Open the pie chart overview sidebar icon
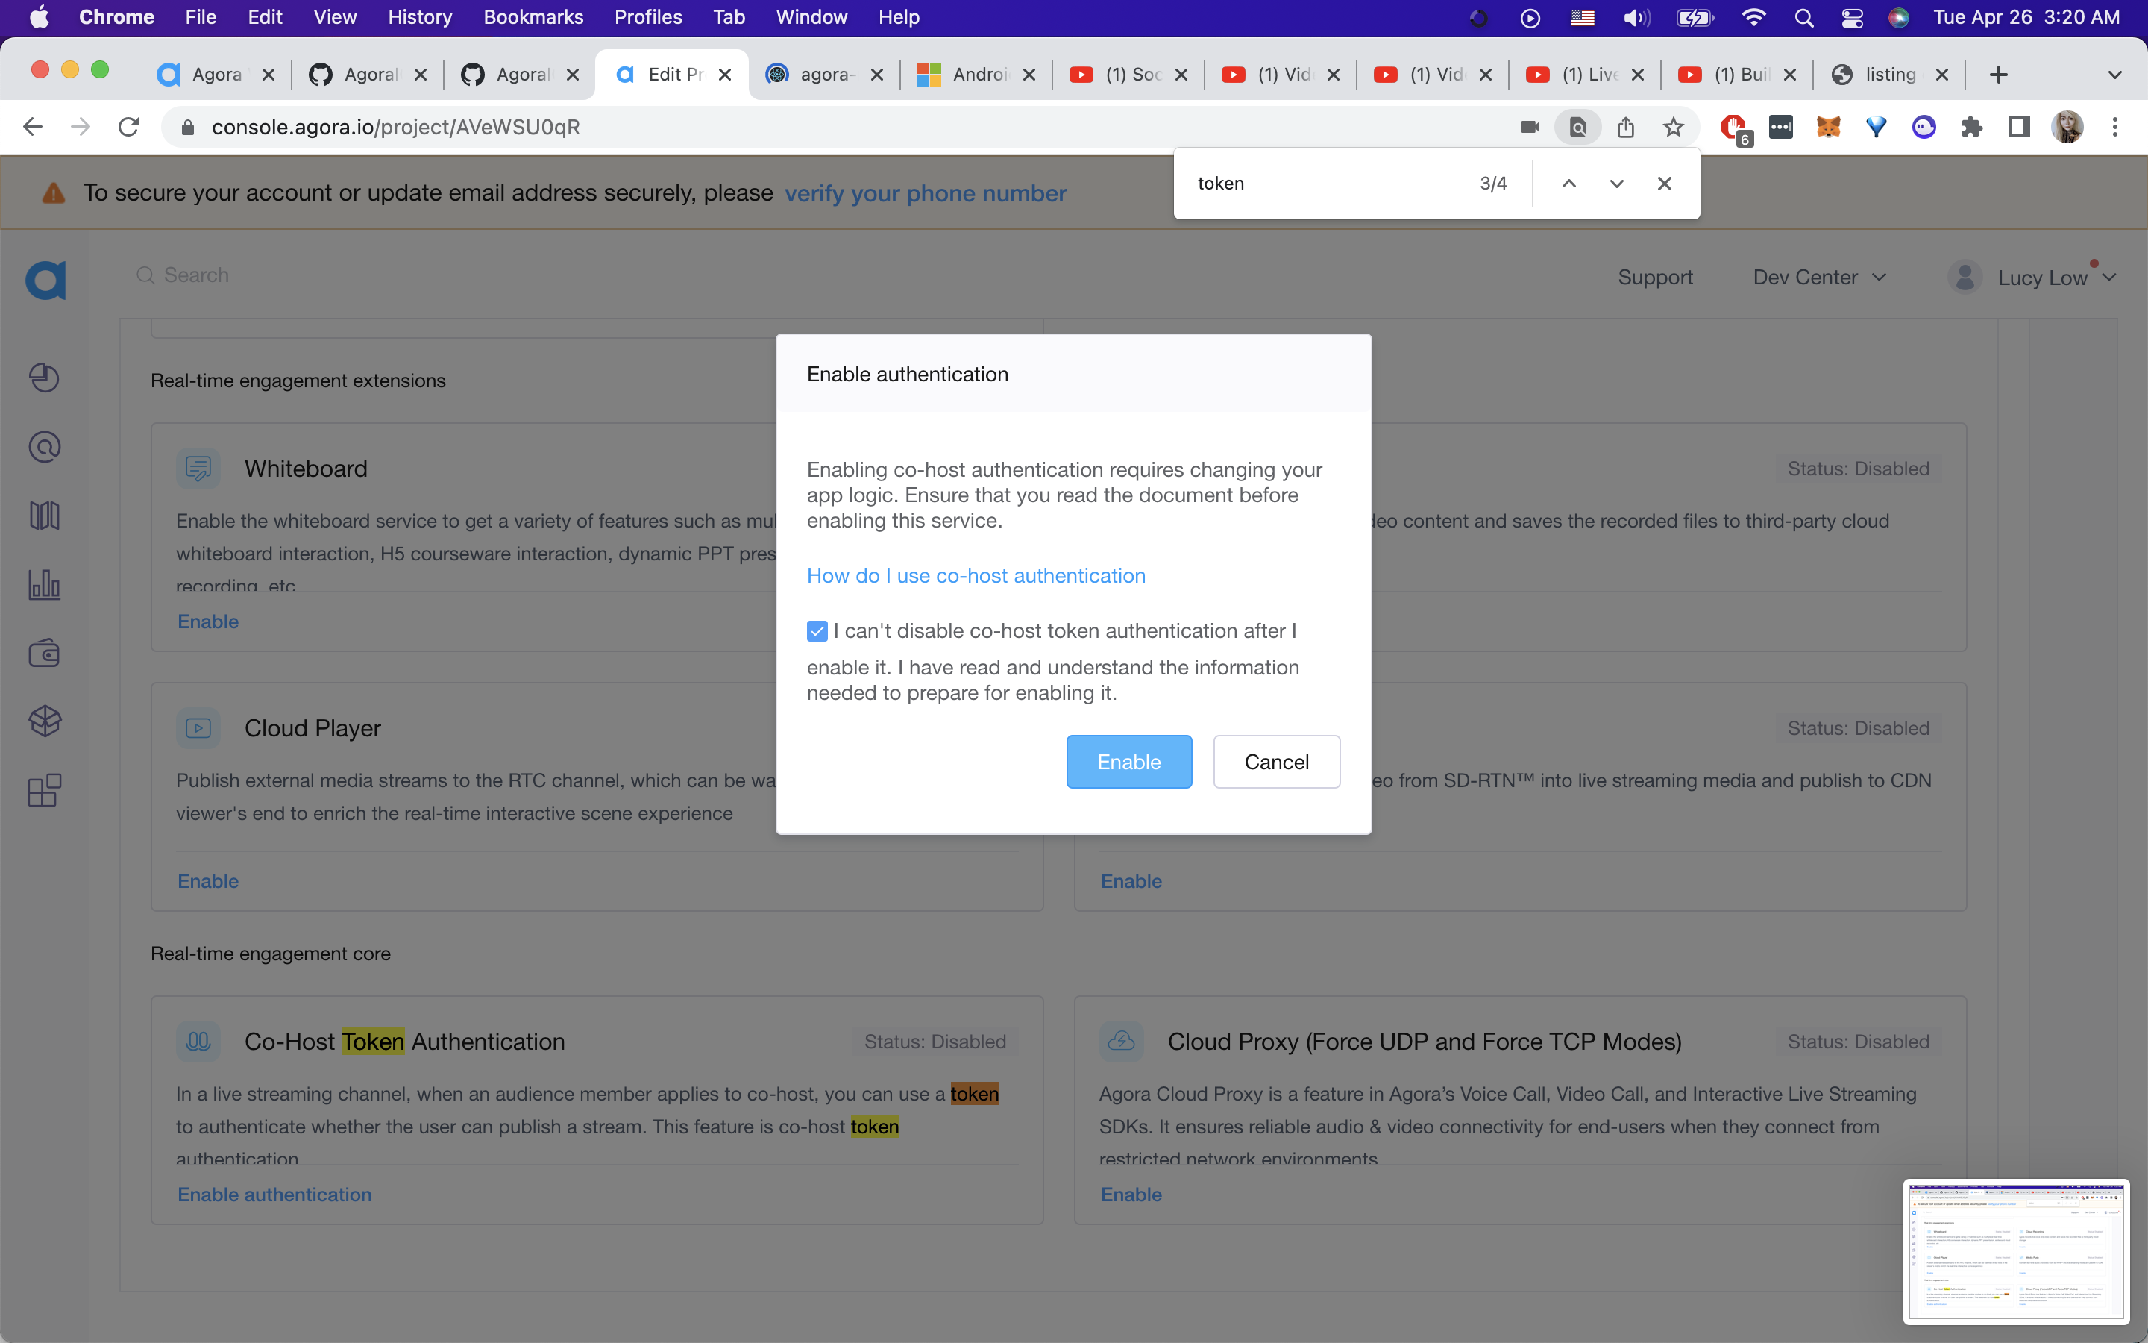The width and height of the screenshot is (2148, 1343). 45,378
